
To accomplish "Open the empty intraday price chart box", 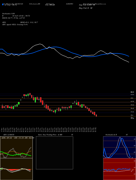I will click(54, 153).
